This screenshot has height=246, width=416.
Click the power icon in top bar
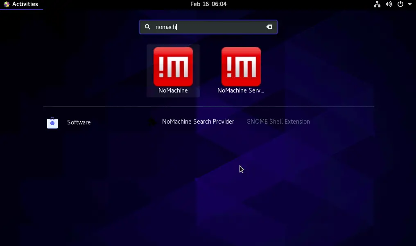(x=400, y=5)
